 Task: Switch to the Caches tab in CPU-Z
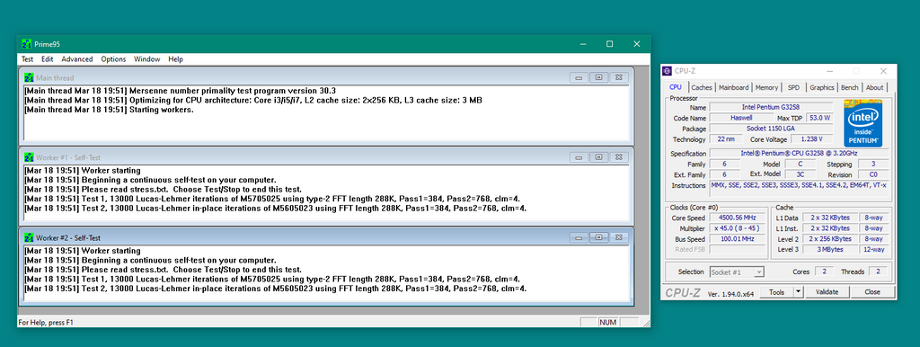pos(701,87)
